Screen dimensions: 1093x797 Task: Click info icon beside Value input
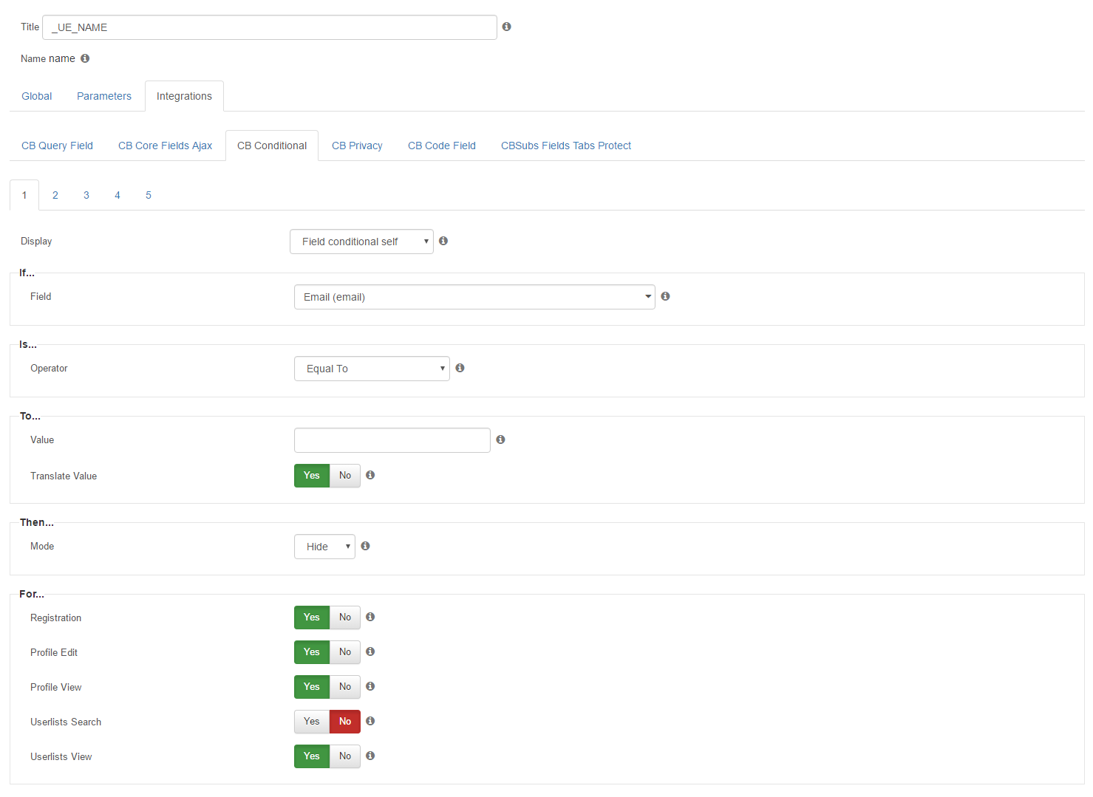click(500, 439)
